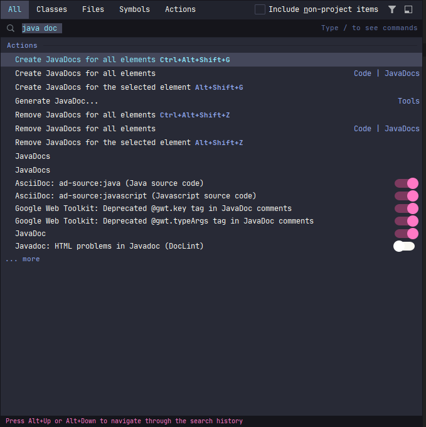Screen dimensions: 426x427
Task: Enable HTML problems in Javadoc (DocLint) switch
Action: pyautogui.click(x=404, y=246)
